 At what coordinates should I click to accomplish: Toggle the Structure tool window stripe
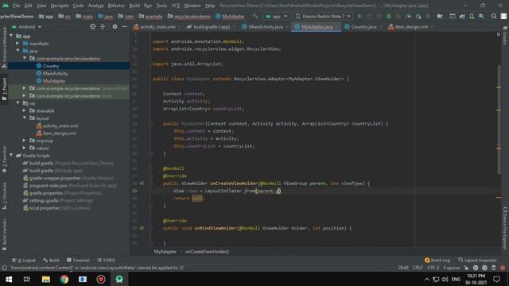(x=4, y=196)
